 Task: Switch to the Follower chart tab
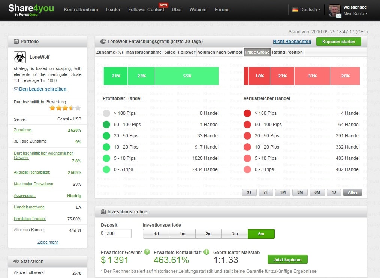pos(187,52)
